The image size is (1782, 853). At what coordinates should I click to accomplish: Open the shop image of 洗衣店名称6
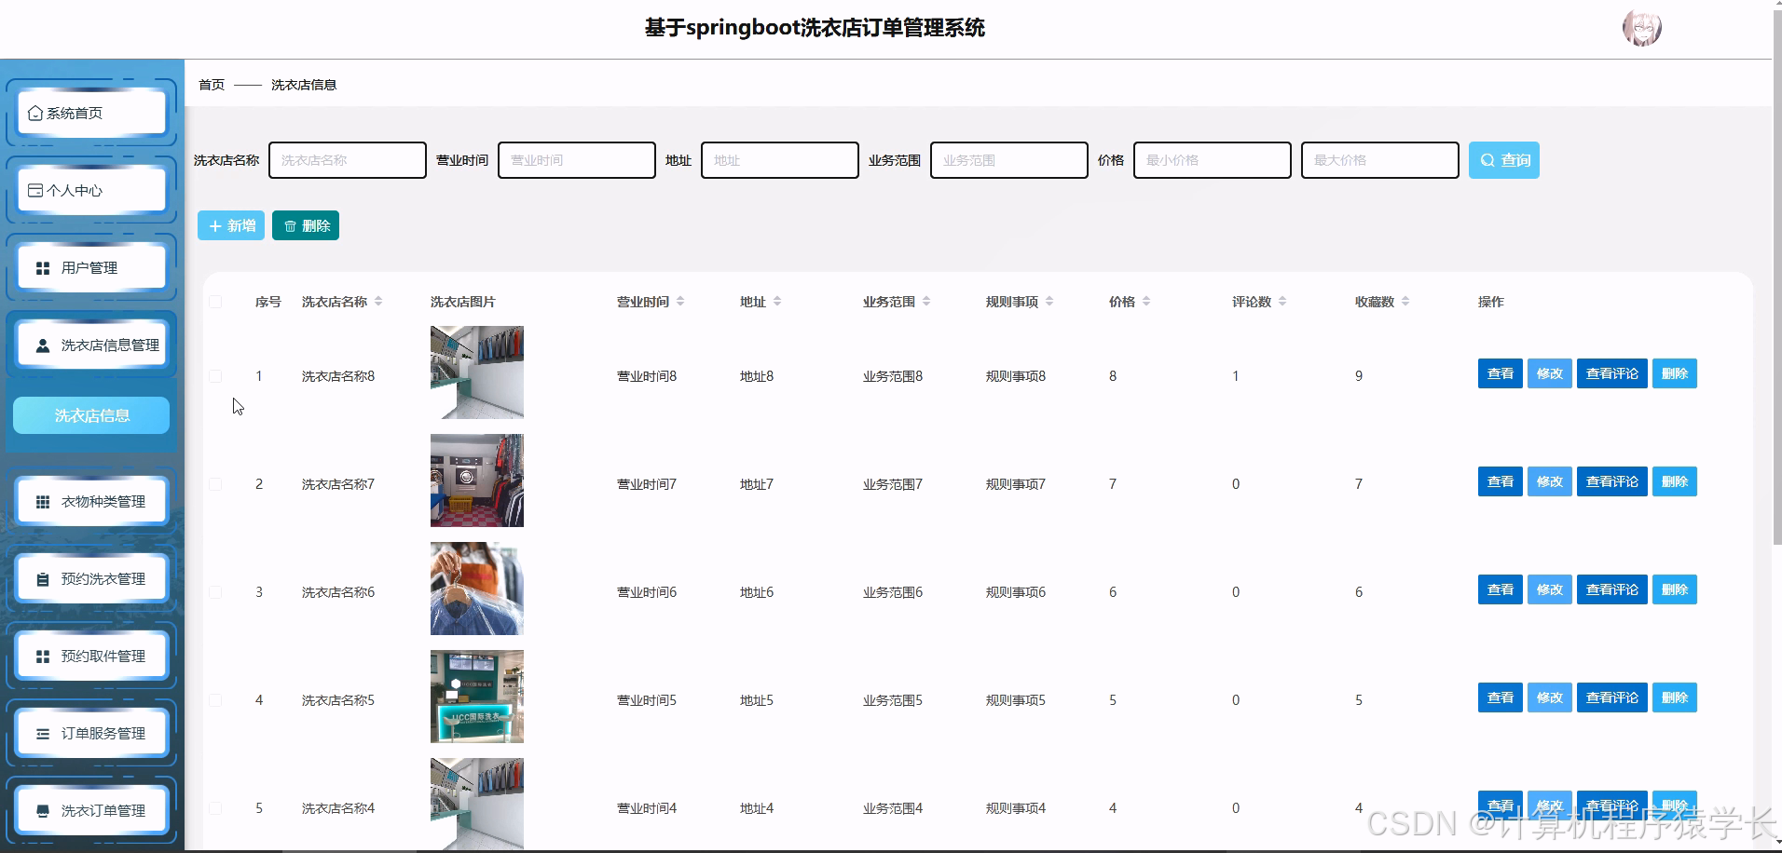477,589
